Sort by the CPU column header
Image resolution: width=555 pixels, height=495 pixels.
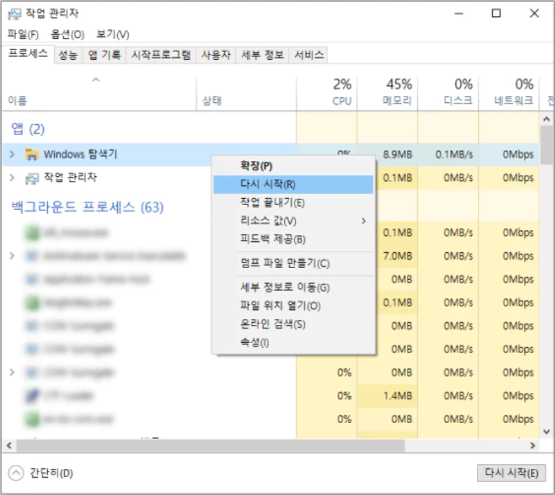click(x=327, y=93)
